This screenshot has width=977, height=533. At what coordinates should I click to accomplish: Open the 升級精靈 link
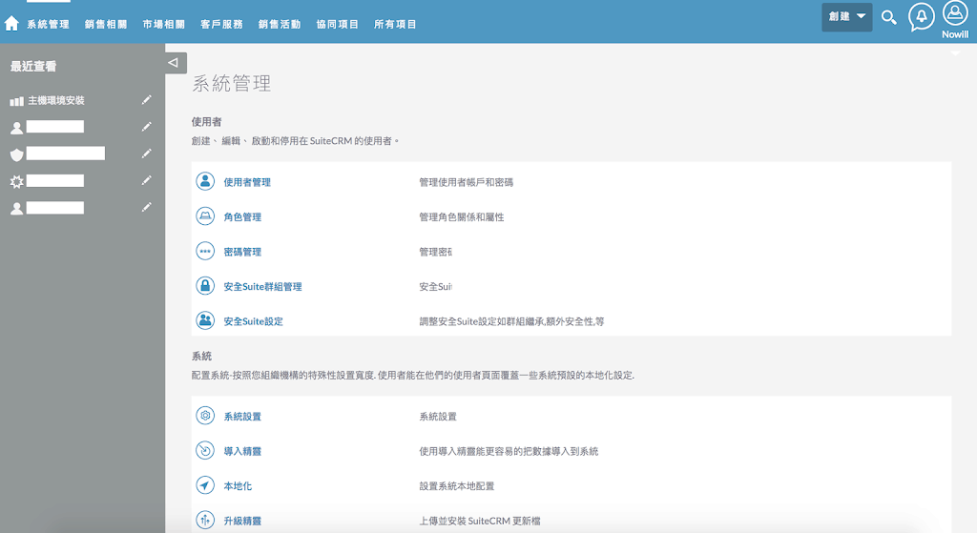tap(242, 521)
